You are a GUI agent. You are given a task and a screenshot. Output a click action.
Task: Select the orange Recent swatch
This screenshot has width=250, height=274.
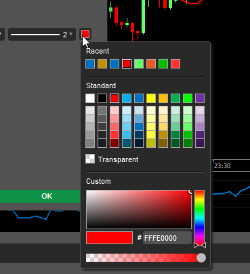[x=151, y=64]
